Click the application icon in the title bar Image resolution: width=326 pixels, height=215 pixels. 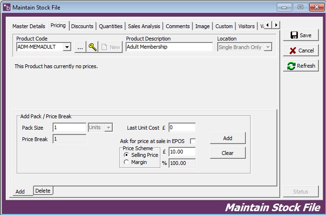[7, 7]
